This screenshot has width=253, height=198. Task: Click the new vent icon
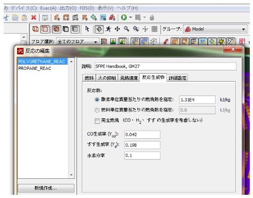[75, 18]
